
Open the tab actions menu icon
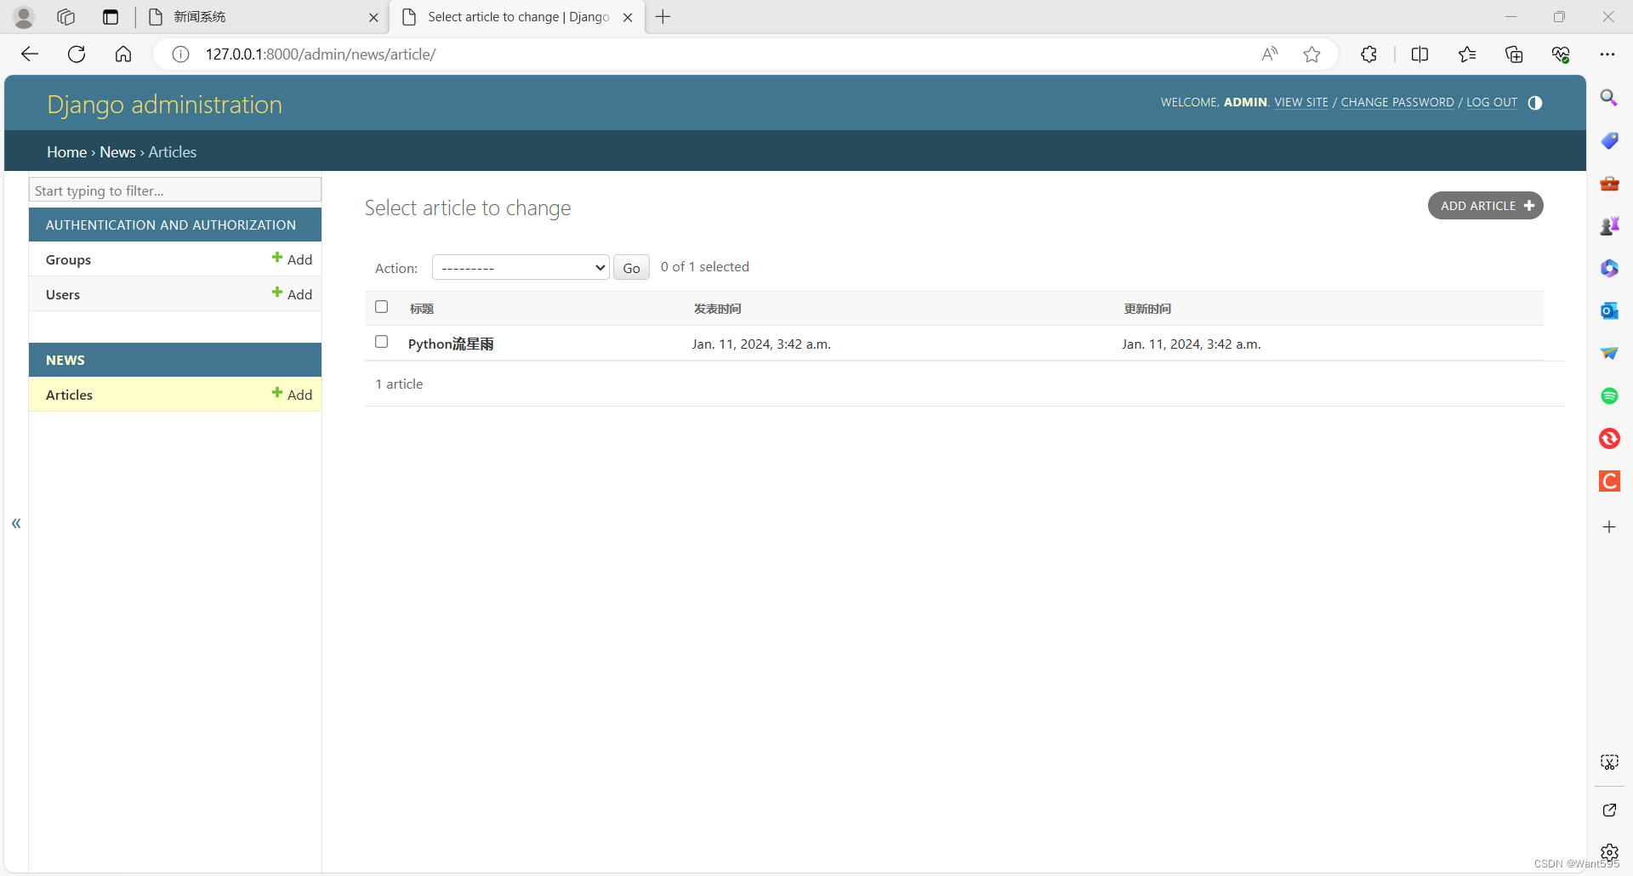111,17
